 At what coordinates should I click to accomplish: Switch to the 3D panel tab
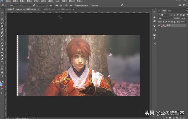click(159, 11)
